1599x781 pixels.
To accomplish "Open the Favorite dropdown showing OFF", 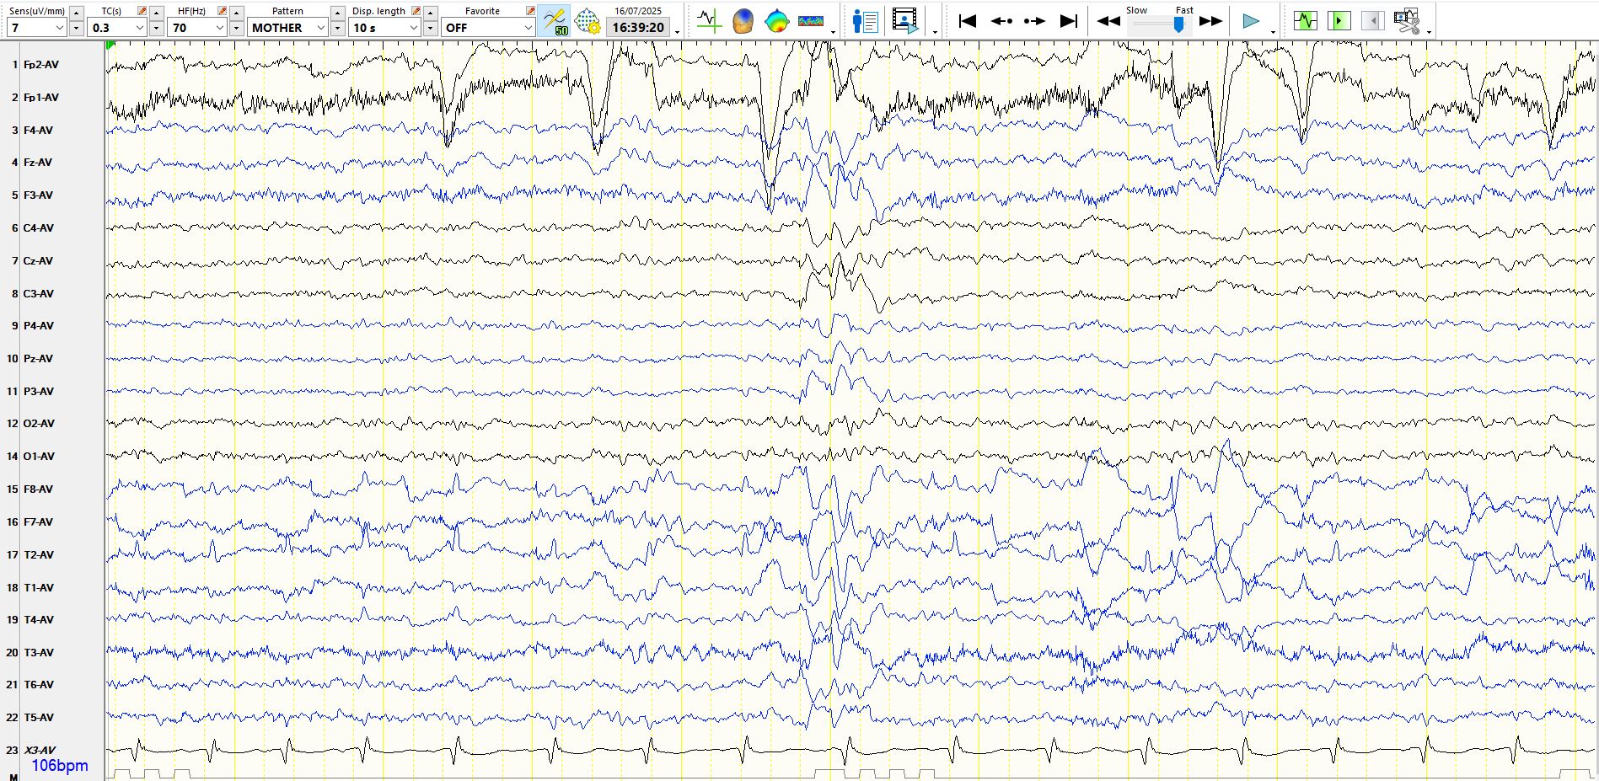I will point(488,28).
